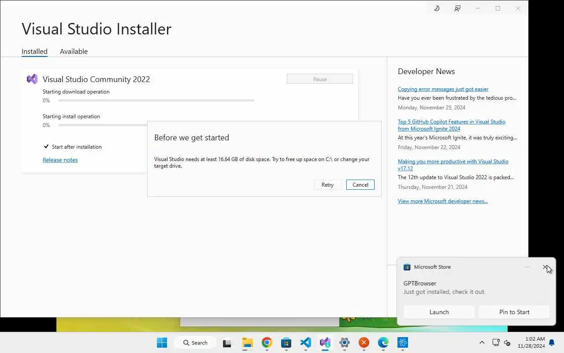Switch to the Installed tab
Screen dimensions: 564x353
click(x=34, y=51)
